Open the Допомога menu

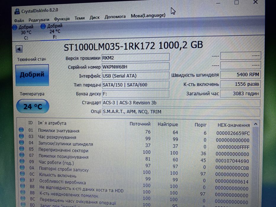coord(115,17)
